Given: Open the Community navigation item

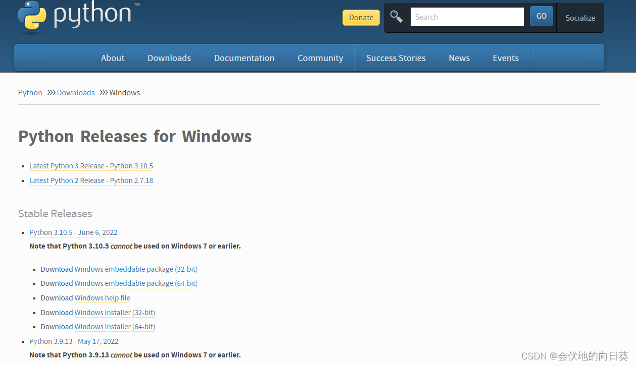Looking at the screenshot, I should [x=320, y=58].
